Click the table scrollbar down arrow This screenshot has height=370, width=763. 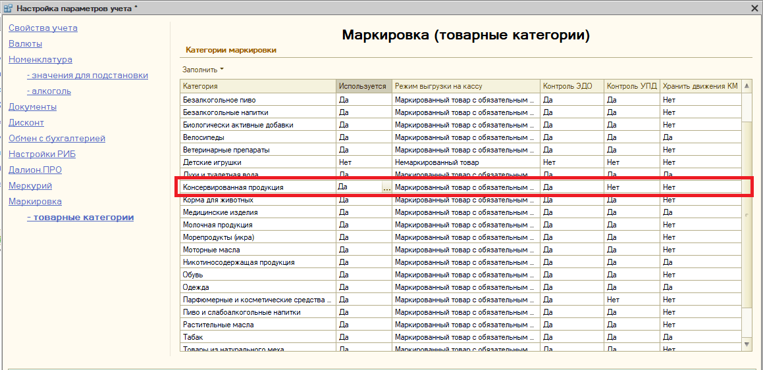746,344
